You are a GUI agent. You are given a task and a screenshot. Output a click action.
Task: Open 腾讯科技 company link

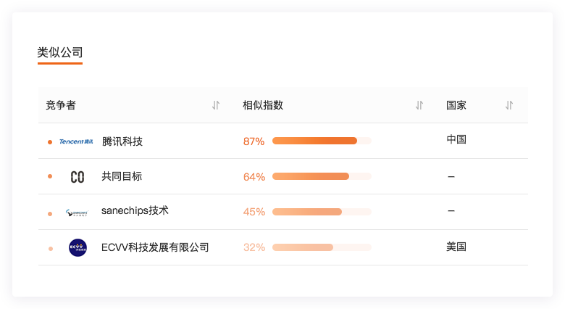coord(122,141)
